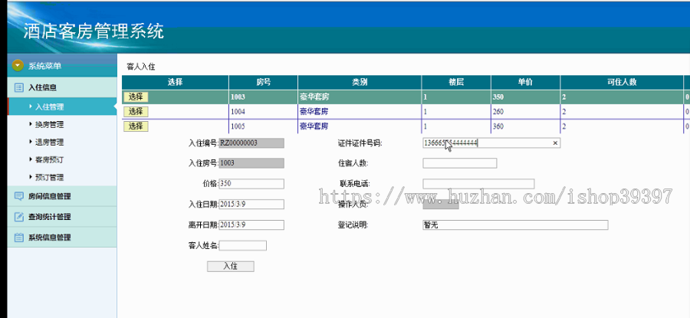
Task: Click the 单价 column header
Action: click(525, 82)
